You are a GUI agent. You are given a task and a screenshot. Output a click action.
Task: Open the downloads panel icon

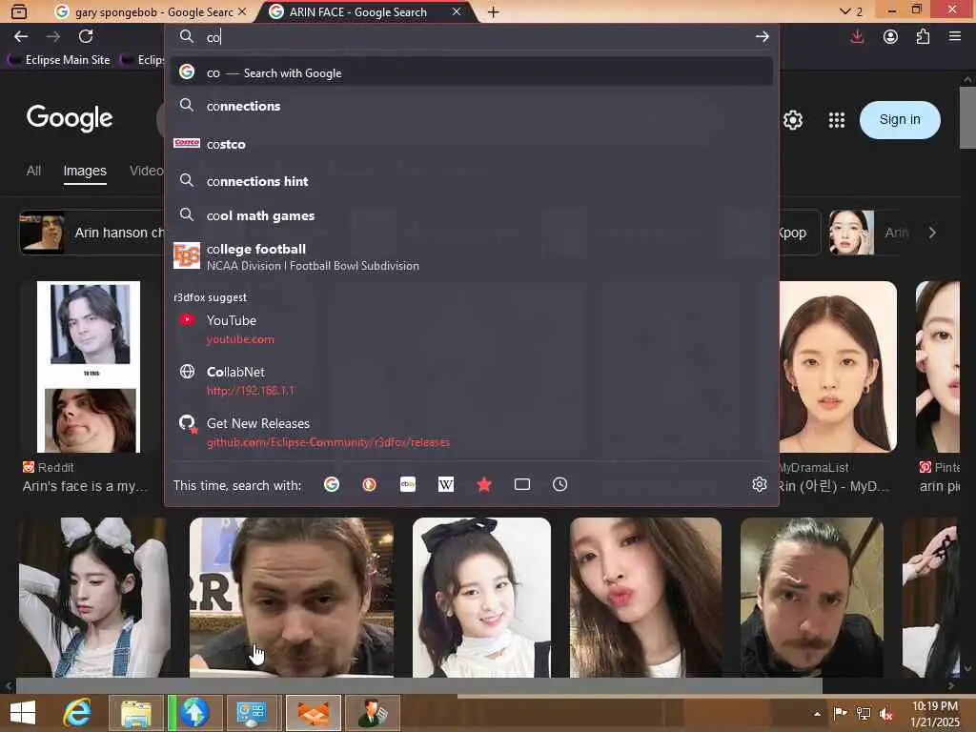(857, 37)
